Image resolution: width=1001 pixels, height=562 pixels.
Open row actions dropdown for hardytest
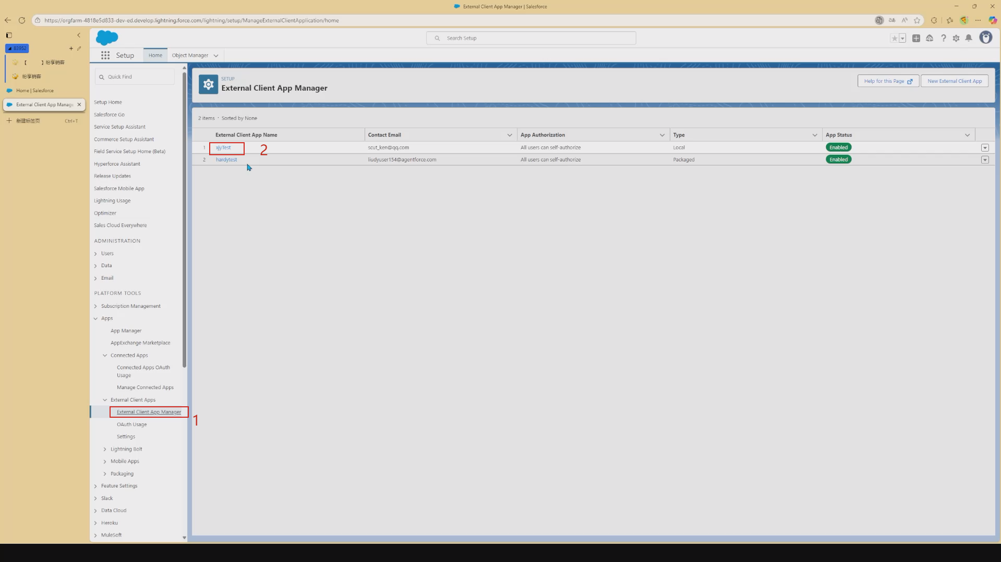coord(984,160)
